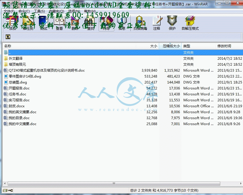Show archive Info (信息) icon
Viewport: 243px width, 195px height.
[122, 21]
